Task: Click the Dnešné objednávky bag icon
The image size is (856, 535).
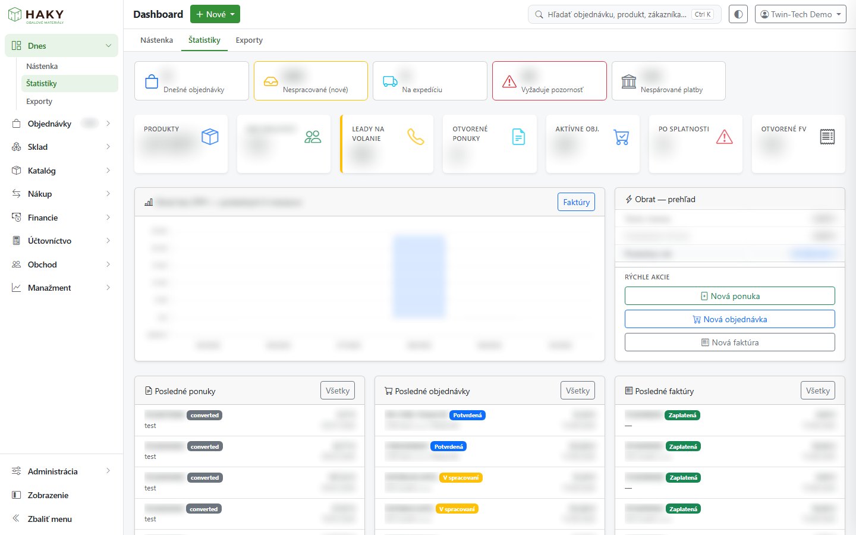Action: coord(152,81)
